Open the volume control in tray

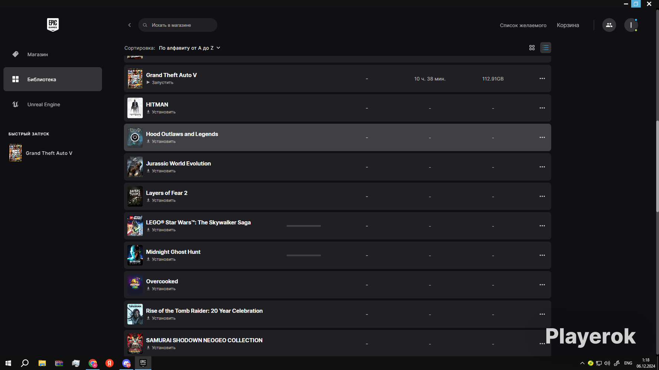point(607,363)
